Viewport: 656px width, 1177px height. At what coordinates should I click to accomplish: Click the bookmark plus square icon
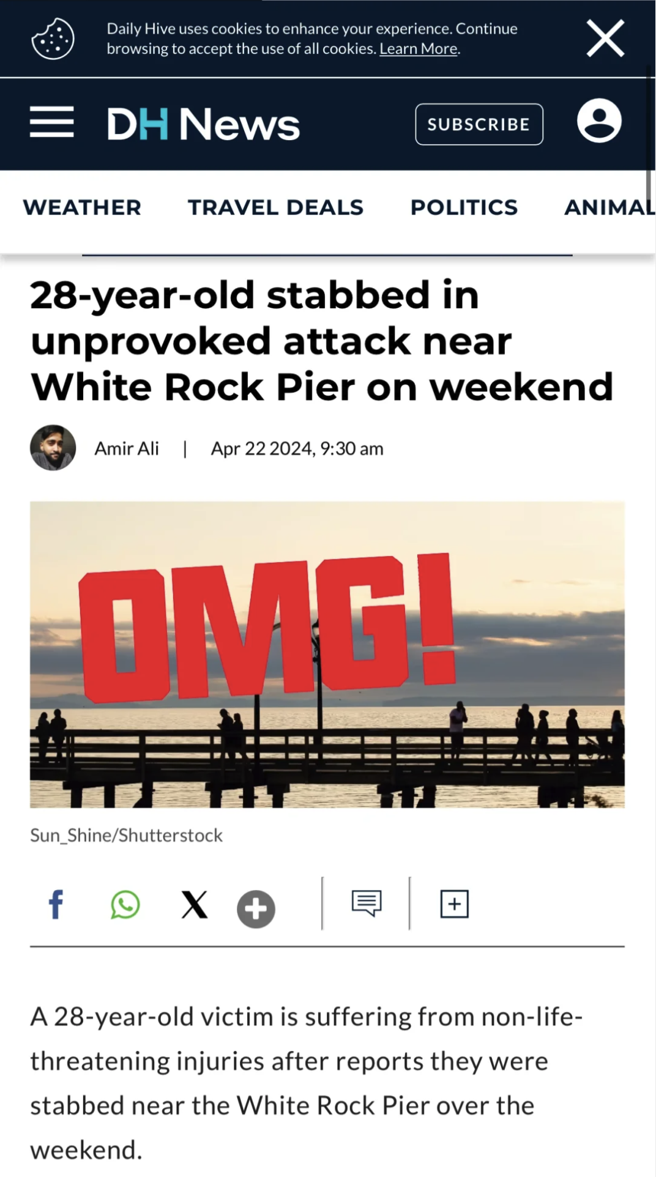click(x=454, y=904)
